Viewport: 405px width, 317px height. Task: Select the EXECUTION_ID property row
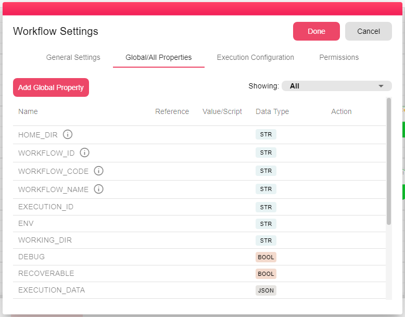pyautogui.click(x=46, y=207)
